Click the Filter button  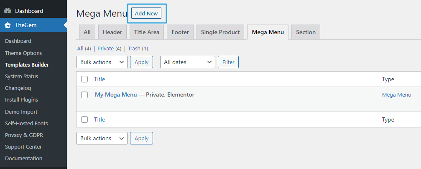[228, 62]
